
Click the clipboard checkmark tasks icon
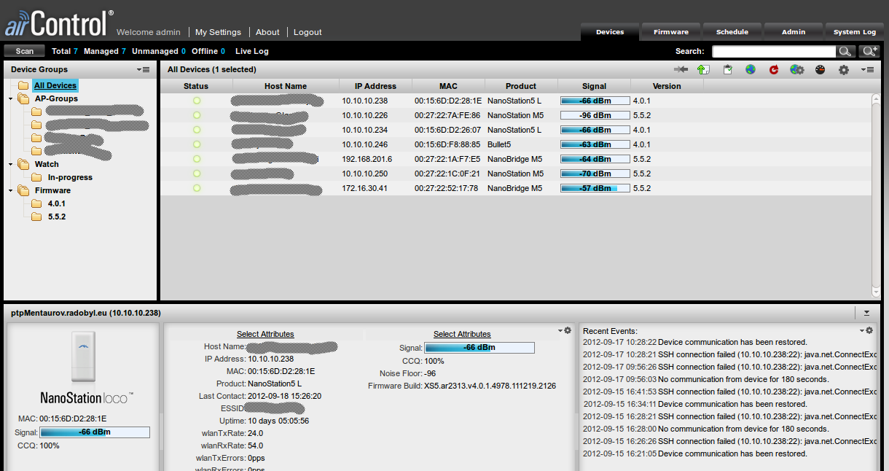pyautogui.click(x=727, y=69)
